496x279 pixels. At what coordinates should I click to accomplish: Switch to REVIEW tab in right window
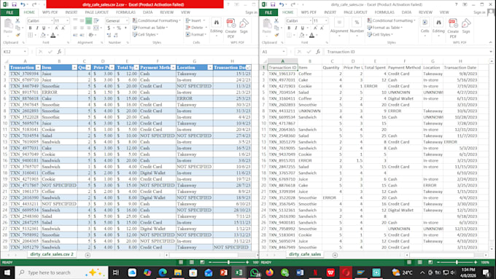coord(425,12)
